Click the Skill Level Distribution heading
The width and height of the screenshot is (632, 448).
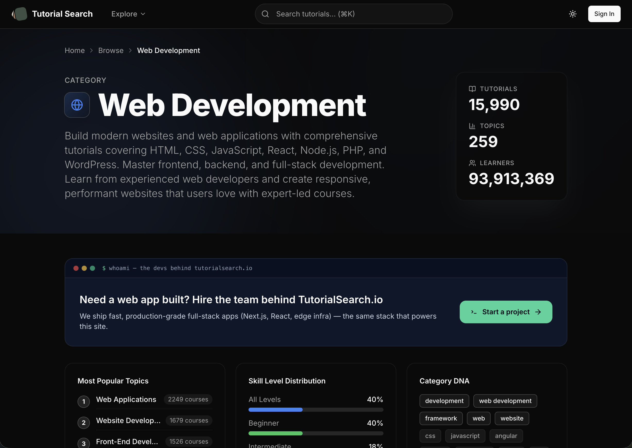click(287, 381)
